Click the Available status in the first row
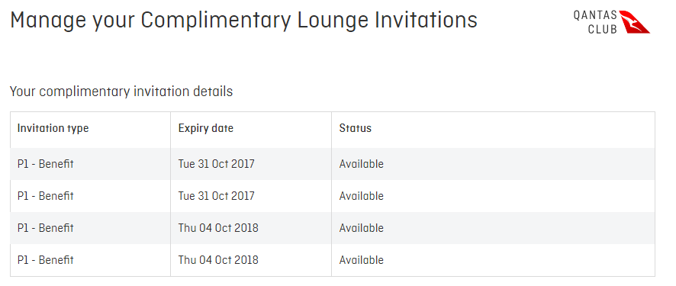 click(362, 164)
